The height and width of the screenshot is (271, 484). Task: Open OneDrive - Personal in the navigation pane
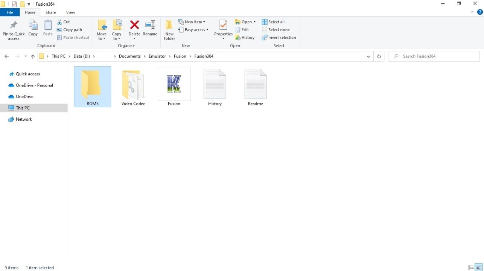coord(34,85)
